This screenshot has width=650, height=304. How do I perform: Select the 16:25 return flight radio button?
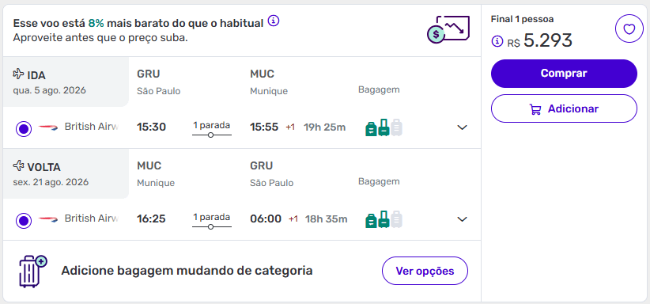pos(24,221)
